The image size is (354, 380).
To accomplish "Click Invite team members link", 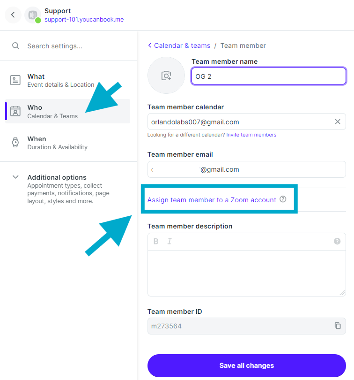I will point(251,135).
